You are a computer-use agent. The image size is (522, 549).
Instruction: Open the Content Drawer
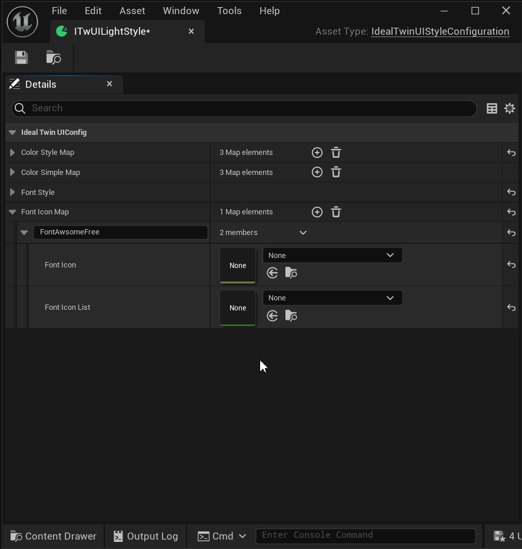pos(54,536)
